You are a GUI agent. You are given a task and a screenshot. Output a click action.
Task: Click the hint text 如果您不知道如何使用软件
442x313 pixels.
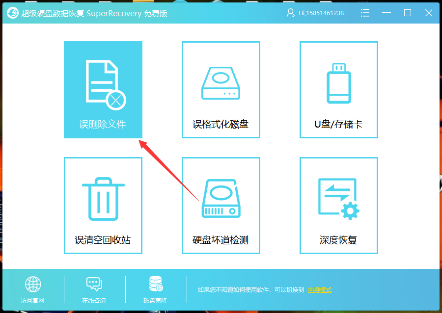(233, 290)
